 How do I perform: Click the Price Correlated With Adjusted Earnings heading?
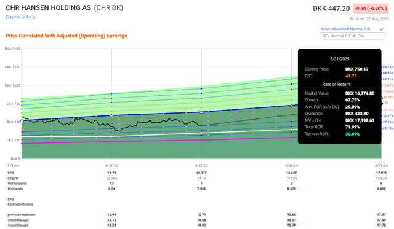(x=66, y=36)
